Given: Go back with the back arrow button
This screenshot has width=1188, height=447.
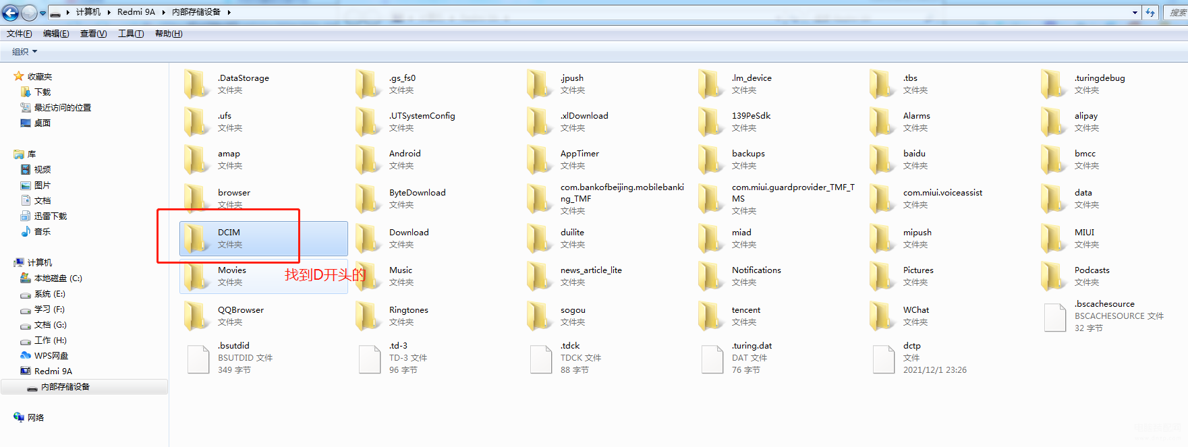Looking at the screenshot, I should click(x=10, y=12).
